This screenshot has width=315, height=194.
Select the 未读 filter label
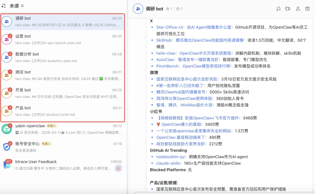14,6
